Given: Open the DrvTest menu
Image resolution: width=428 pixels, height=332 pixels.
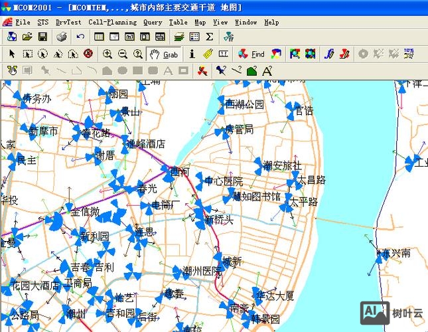Looking at the screenshot, I should tap(68, 22).
